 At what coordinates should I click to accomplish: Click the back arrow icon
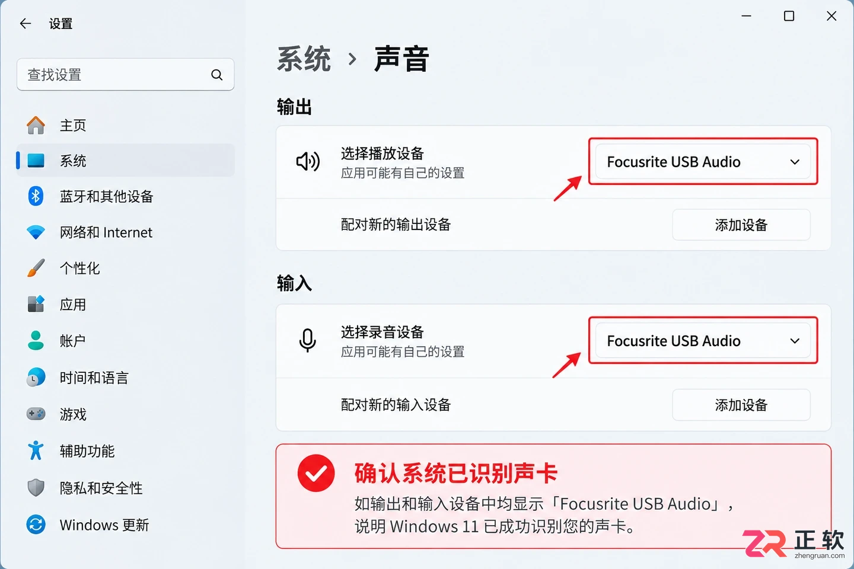(x=25, y=24)
